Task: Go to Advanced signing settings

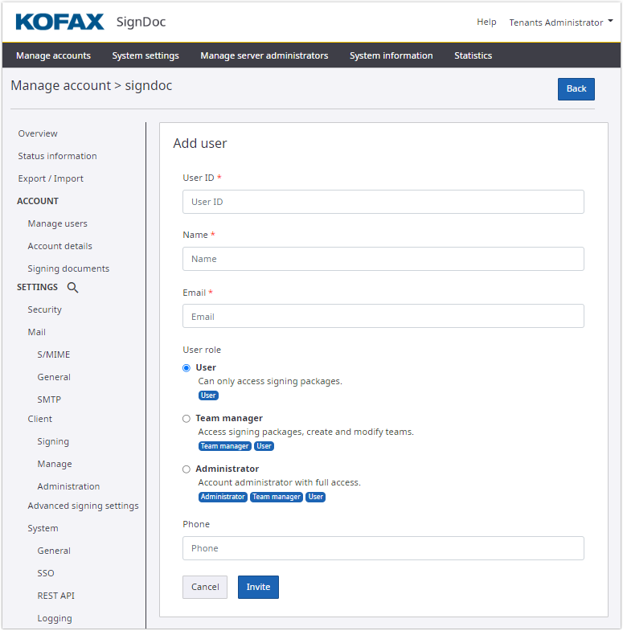Action: click(x=83, y=506)
